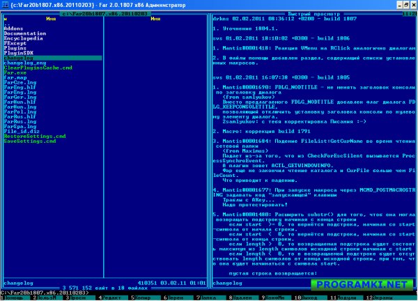Select ClearPluginsCache.cmd file
This screenshot has width=418, height=301.
coord(38,68)
